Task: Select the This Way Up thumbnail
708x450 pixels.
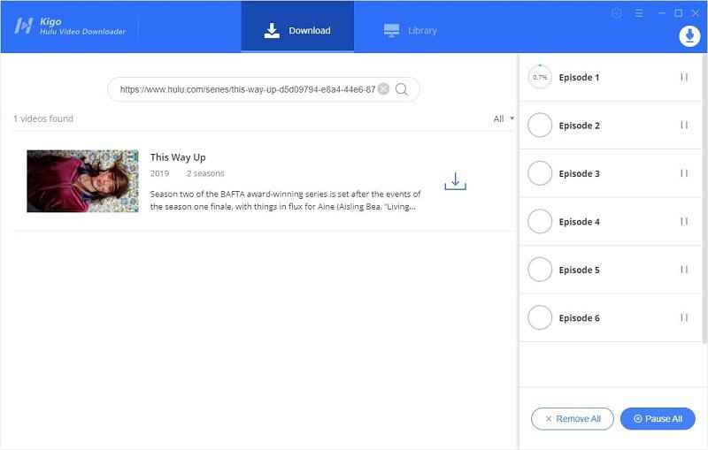Action: point(82,181)
